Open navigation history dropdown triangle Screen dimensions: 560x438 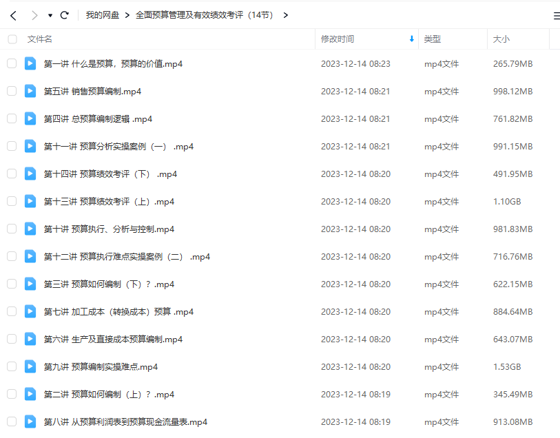pyautogui.click(x=50, y=15)
